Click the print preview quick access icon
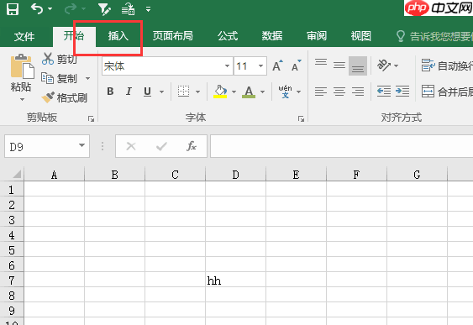Image resolution: width=473 pixels, height=325 pixels. click(128, 9)
